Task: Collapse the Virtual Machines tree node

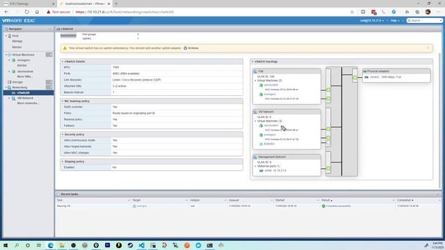Action: (x=6, y=55)
